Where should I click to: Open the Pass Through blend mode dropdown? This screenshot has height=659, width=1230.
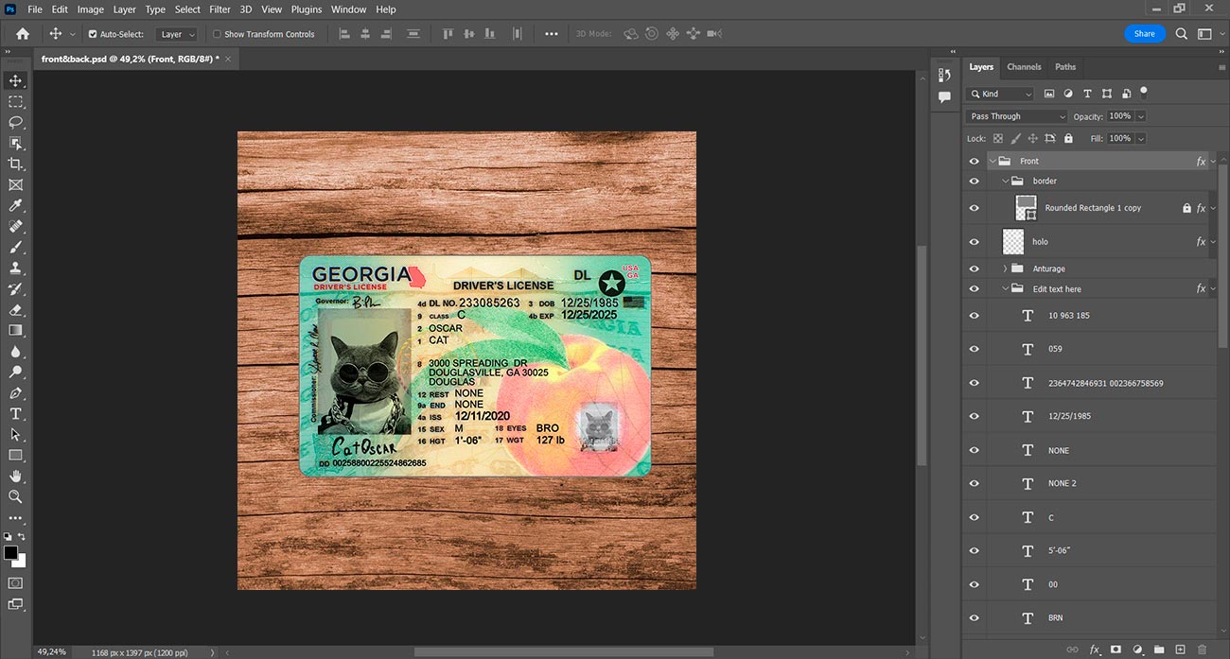point(1016,116)
